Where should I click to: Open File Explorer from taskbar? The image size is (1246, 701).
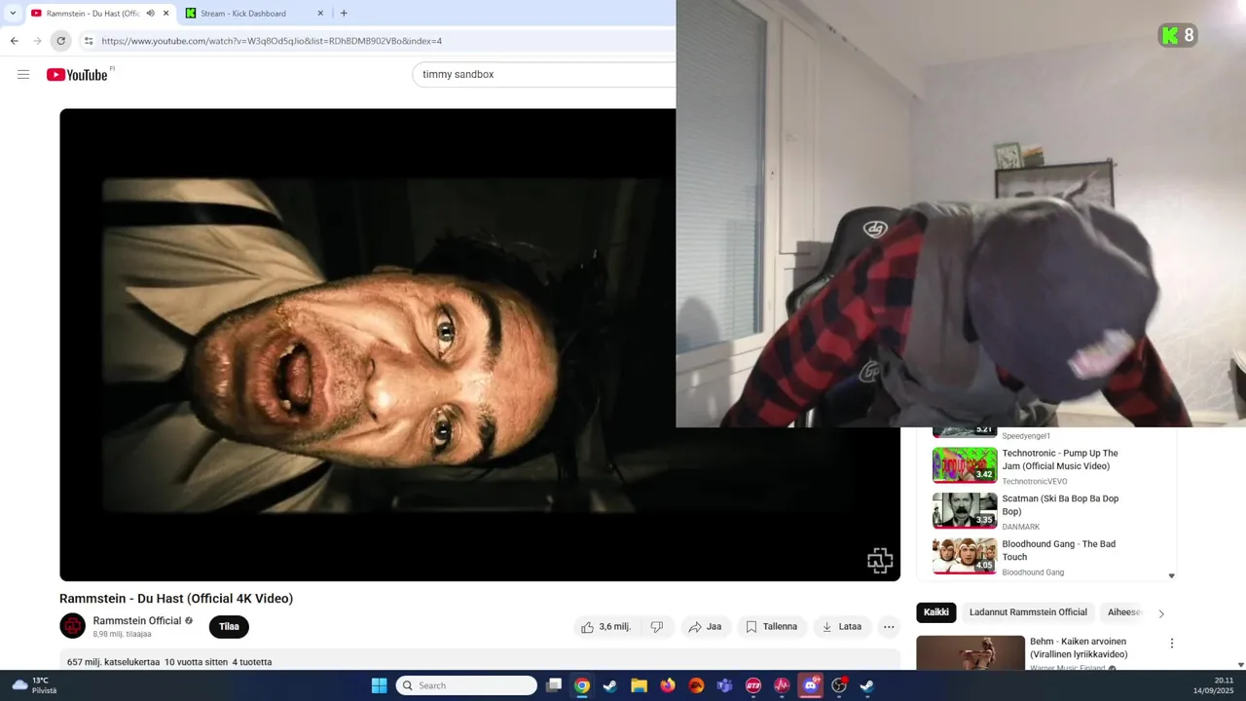(639, 685)
